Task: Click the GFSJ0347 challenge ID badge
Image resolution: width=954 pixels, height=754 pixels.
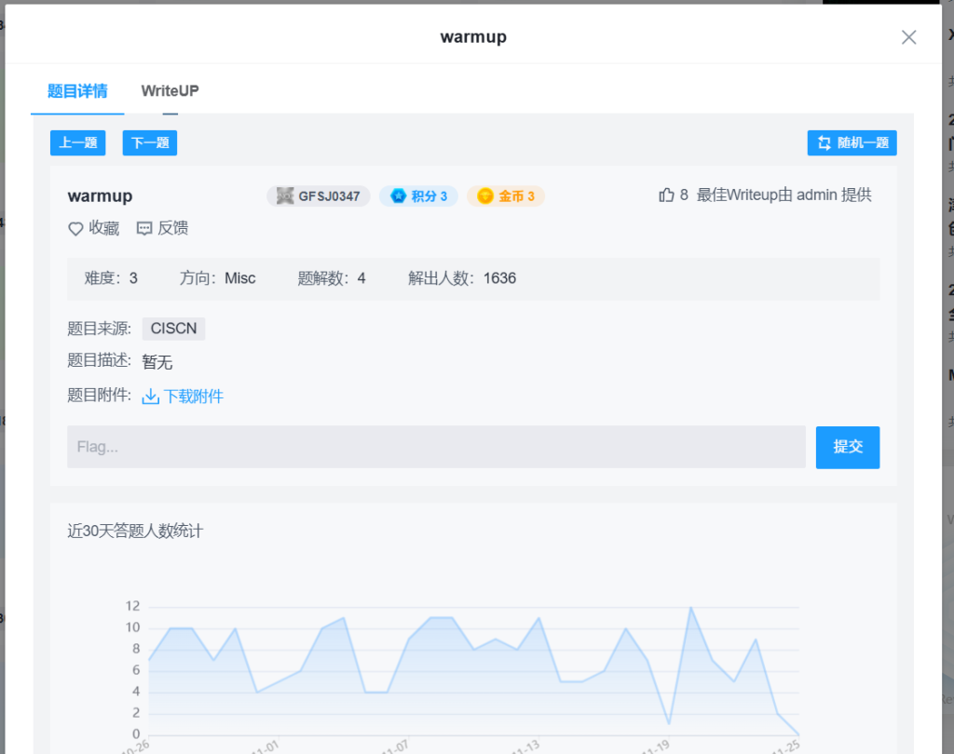Action: point(319,196)
